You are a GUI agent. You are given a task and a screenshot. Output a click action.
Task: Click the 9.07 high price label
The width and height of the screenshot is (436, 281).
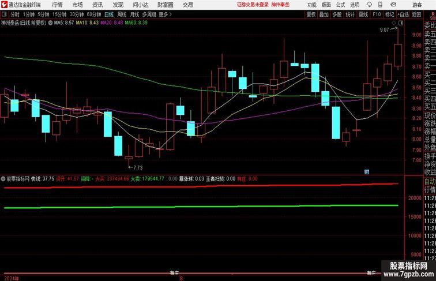(384, 30)
